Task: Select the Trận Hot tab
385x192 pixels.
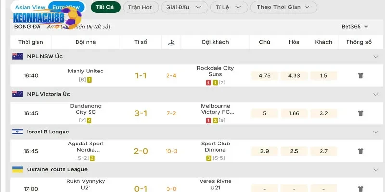Action: (x=140, y=7)
